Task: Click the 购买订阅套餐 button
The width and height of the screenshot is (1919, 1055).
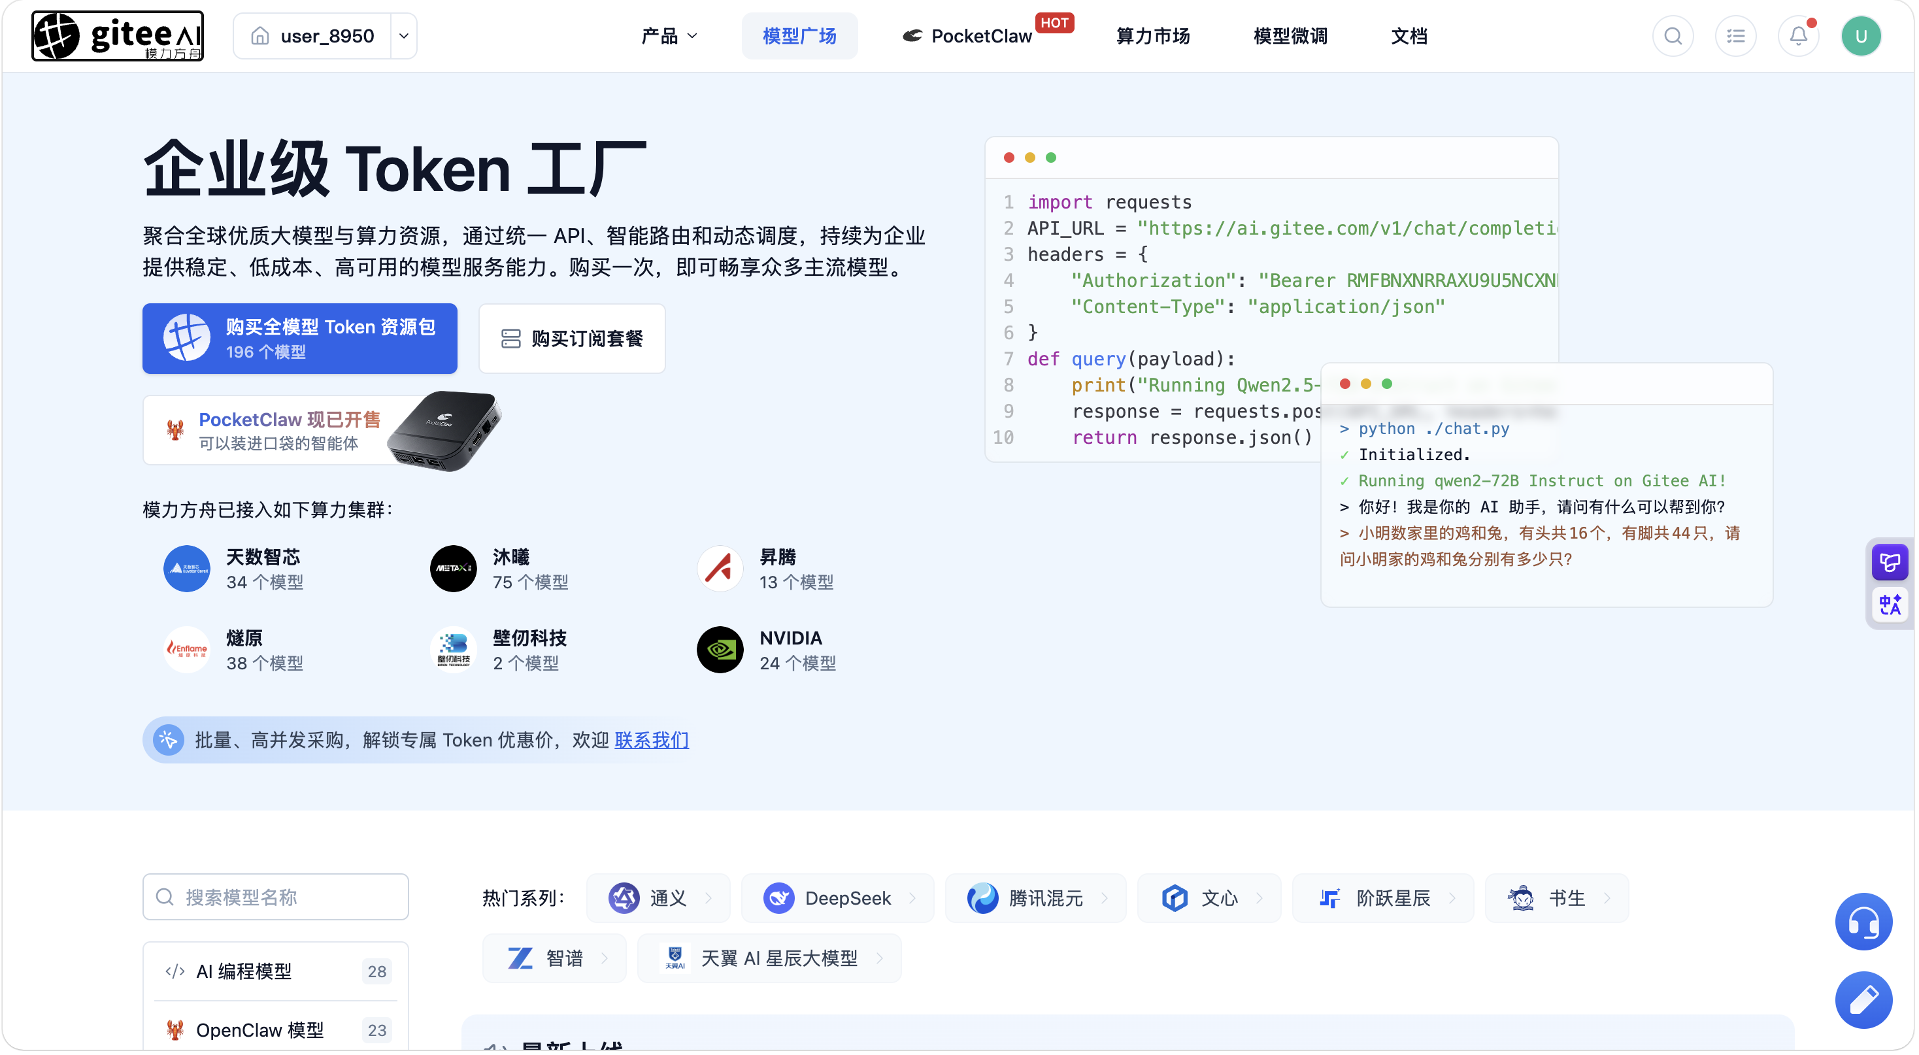Action: click(x=571, y=338)
